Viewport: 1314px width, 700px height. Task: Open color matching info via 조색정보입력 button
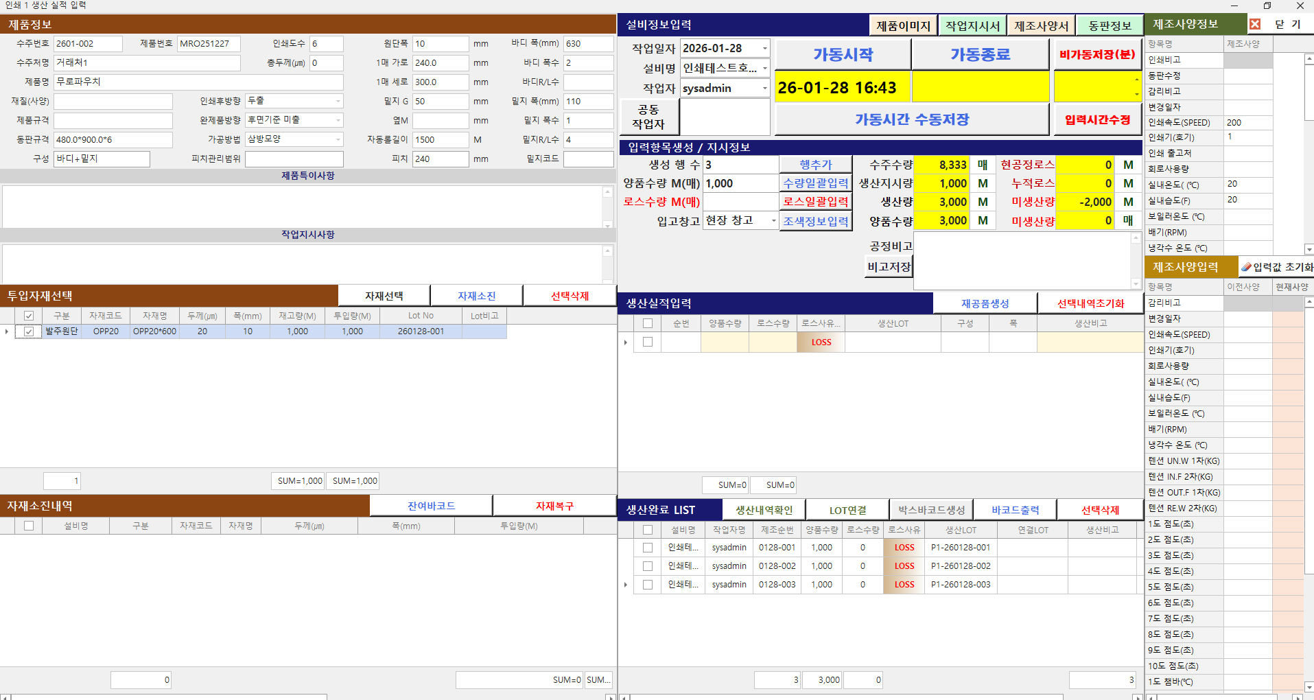tap(816, 220)
